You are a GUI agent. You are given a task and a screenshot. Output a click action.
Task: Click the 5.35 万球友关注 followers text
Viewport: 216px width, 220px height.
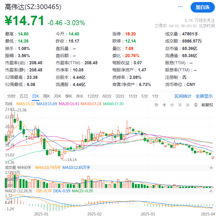click(199, 20)
